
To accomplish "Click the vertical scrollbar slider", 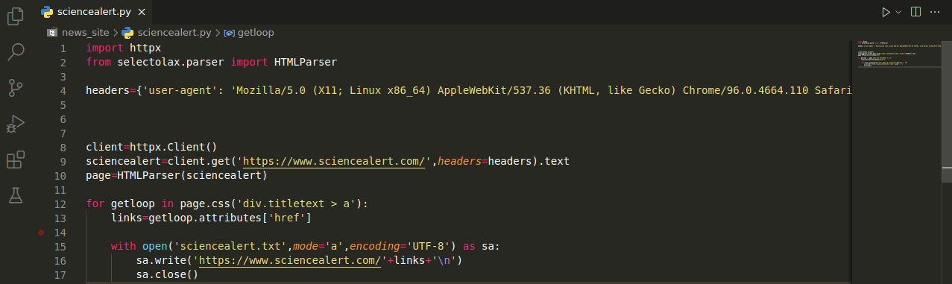I will (x=947, y=111).
